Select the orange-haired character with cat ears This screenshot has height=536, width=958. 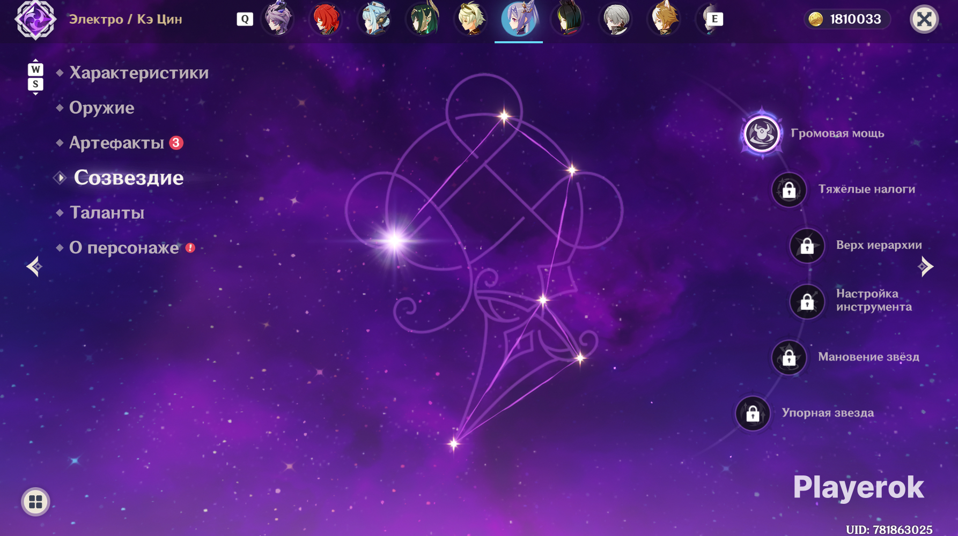(664, 19)
